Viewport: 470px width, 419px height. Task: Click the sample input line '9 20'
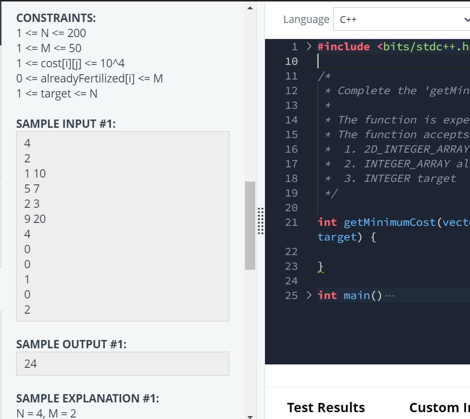[x=35, y=219]
